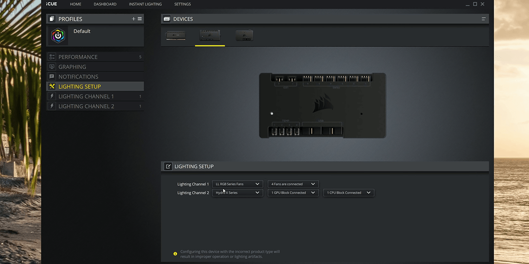The height and width of the screenshot is (264, 529).
Task: Select the Default profile hexagon icon
Action: point(58,35)
